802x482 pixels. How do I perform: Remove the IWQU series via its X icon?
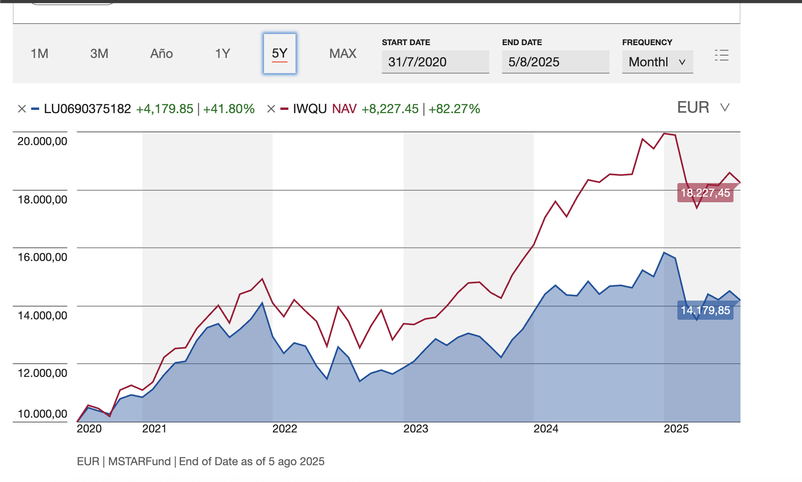pyautogui.click(x=271, y=109)
